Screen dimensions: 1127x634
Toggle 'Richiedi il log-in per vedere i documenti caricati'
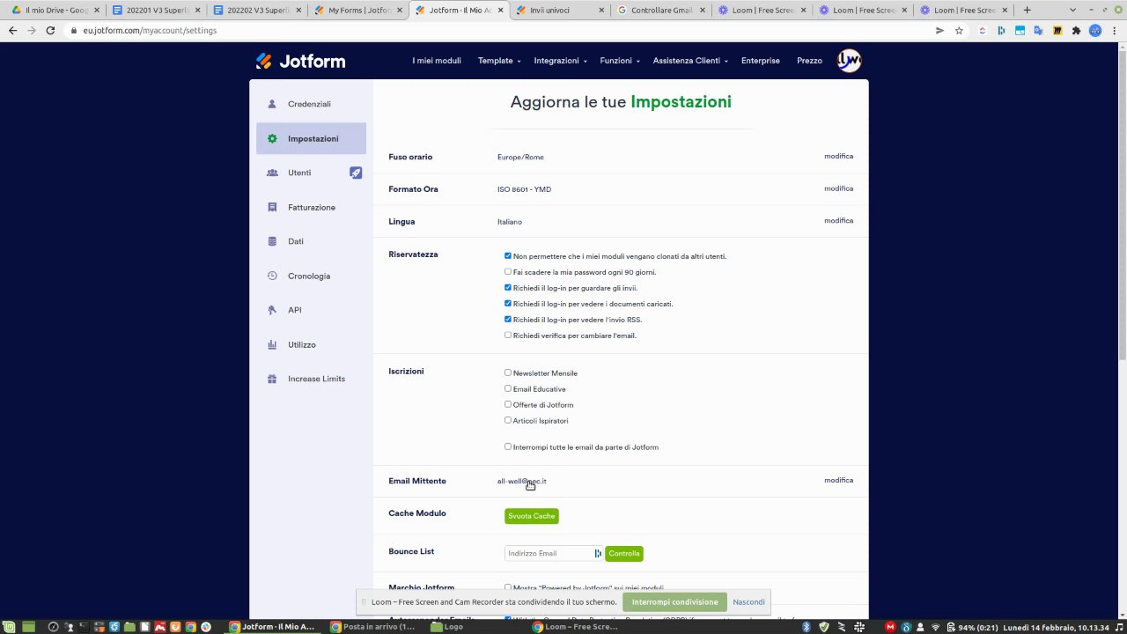pos(508,304)
